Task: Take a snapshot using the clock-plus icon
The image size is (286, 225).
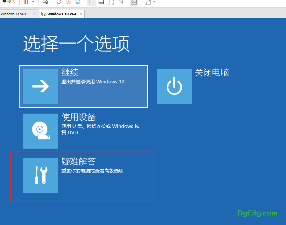Action: 59,2
